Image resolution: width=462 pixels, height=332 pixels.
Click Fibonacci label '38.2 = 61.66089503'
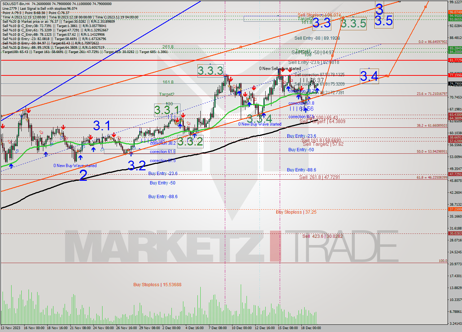pos(432,126)
